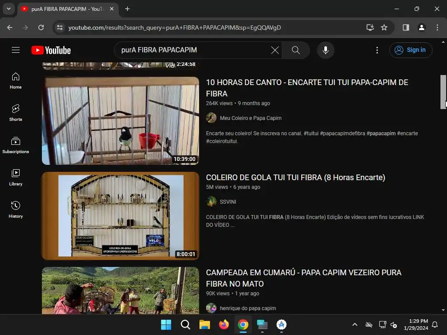447x335 pixels.
Task: Open taskbar clock showing 1:29 PM
Action: click(416, 325)
